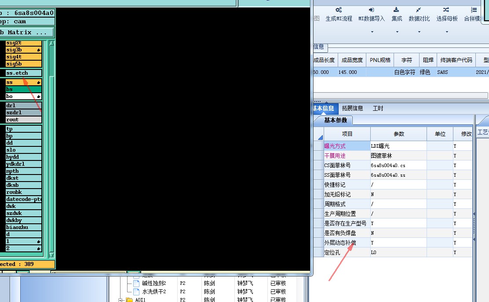
Task: Click the document icon beside 碱性蚀刻2
Action: click(136, 283)
